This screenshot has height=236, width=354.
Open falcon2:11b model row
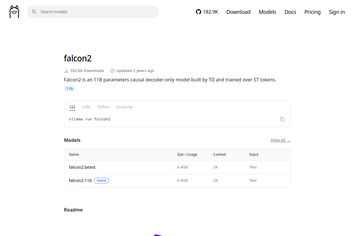[177, 181]
